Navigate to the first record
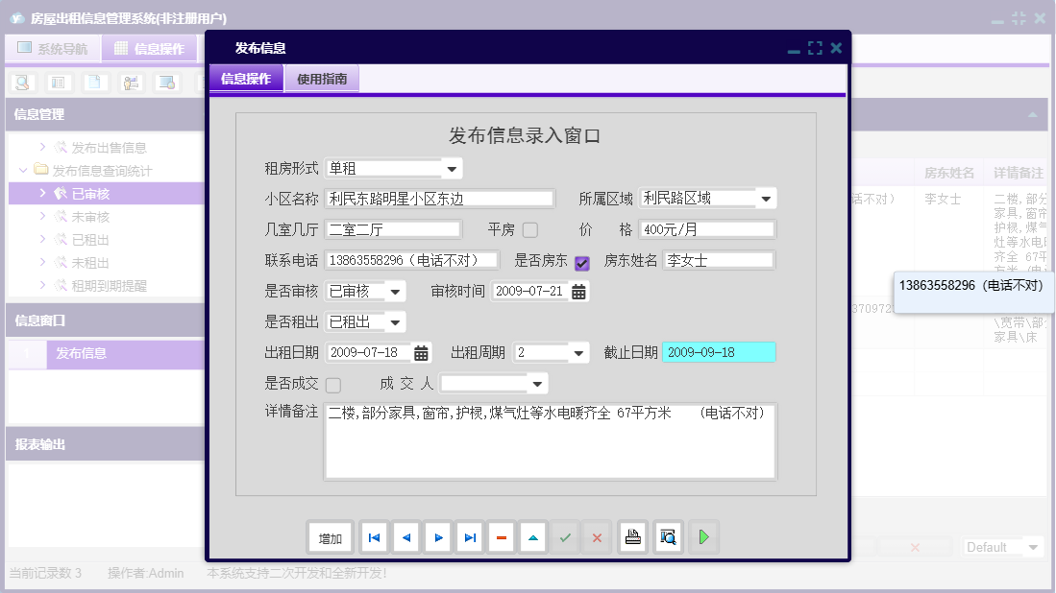The height and width of the screenshot is (593, 1056). pyautogui.click(x=374, y=537)
